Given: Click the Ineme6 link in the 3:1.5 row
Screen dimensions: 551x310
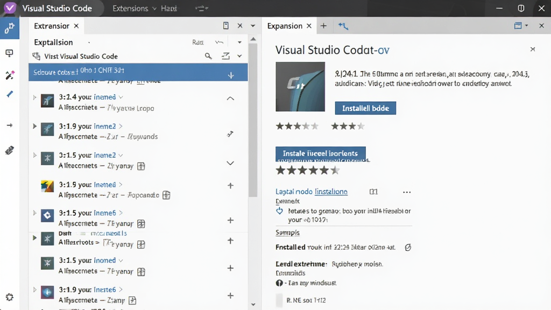Looking at the screenshot, I should (x=105, y=213).
